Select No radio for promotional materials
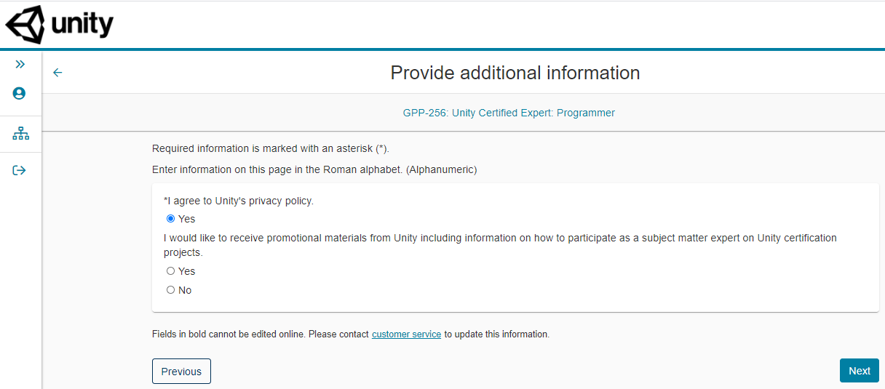 coord(171,290)
